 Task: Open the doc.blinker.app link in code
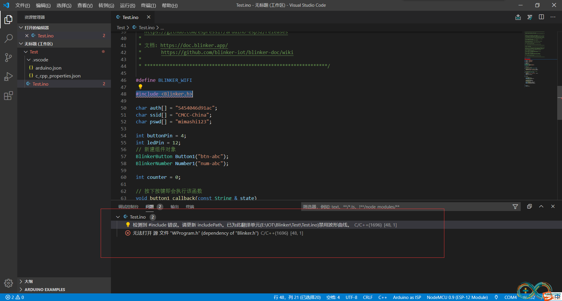[194, 45]
